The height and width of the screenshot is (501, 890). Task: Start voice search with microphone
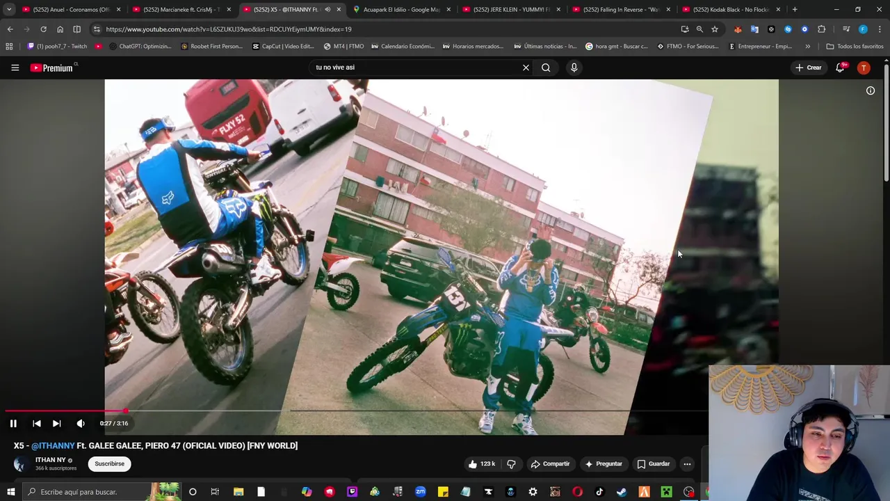[x=574, y=67]
